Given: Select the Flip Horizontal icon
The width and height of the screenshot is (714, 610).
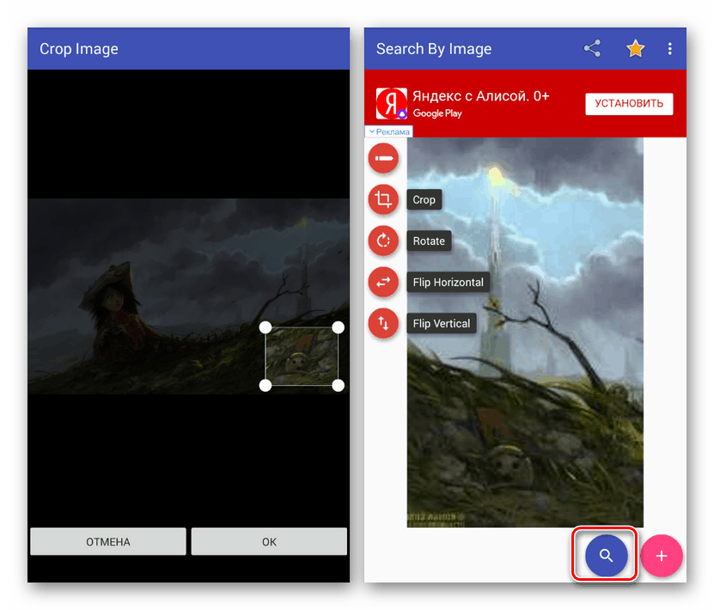Looking at the screenshot, I should point(383,282).
